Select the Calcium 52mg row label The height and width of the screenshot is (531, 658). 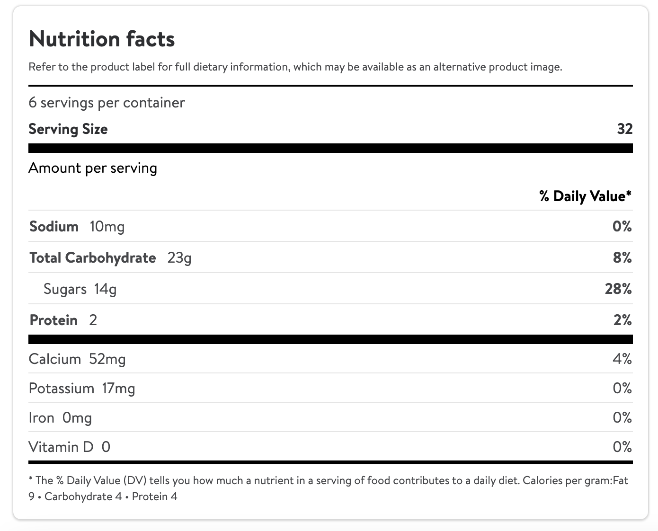[x=77, y=359]
